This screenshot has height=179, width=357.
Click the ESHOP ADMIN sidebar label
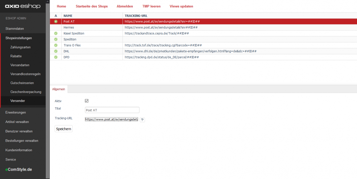pos(16,18)
